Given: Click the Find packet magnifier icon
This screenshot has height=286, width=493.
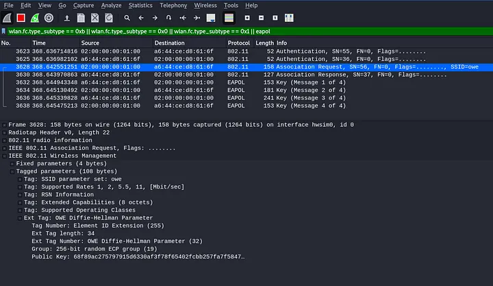Looking at the screenshot, I should (x=127, y=17).
